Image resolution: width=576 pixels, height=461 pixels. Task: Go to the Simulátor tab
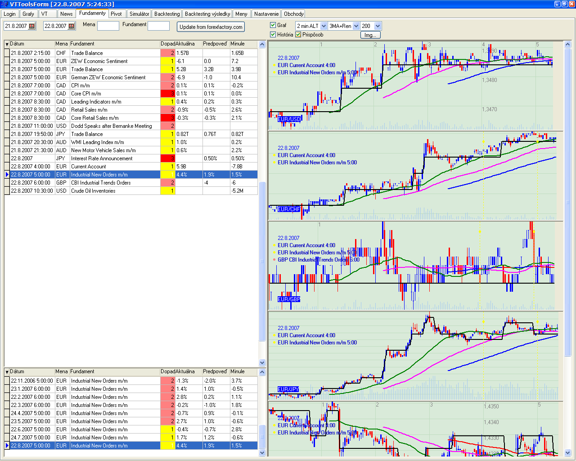click(x=139, y=14)
